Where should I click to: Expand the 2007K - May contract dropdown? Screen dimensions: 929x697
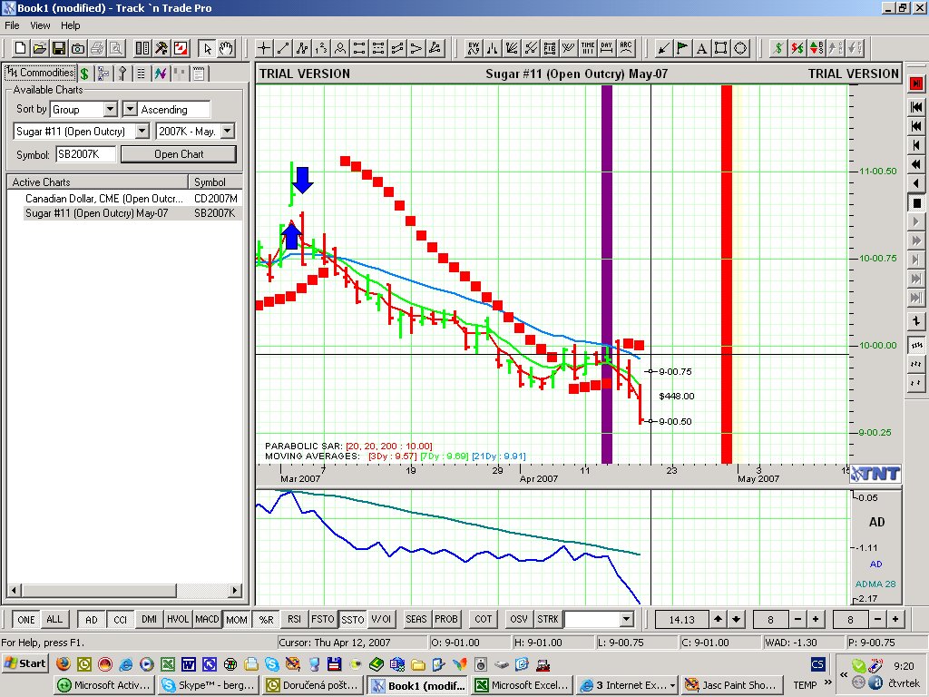(228, 131)
